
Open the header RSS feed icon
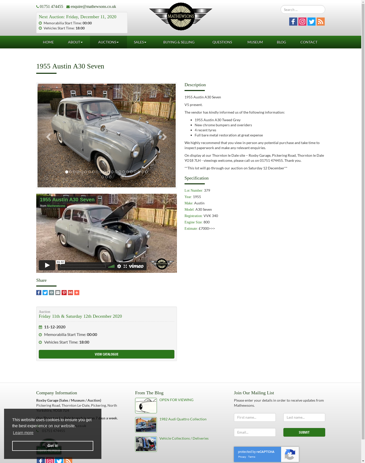click(x=320, y=22)
